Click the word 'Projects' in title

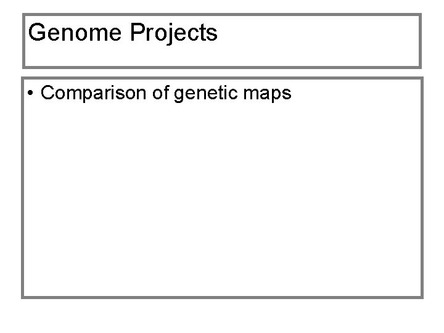pos(173,33)
